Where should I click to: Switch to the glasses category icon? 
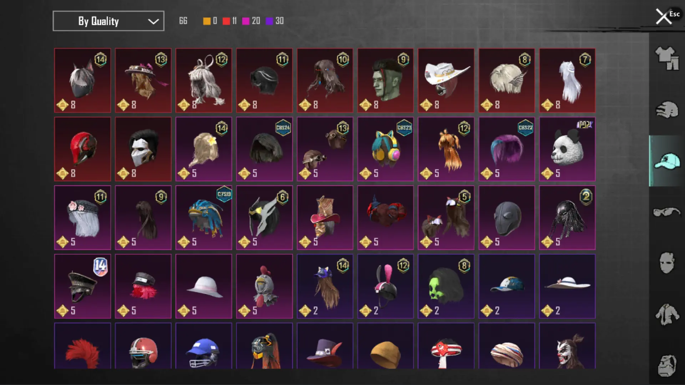667,212
